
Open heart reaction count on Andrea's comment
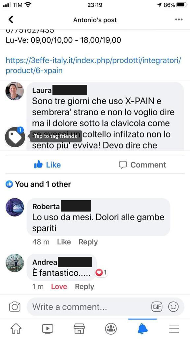(101, 273)
